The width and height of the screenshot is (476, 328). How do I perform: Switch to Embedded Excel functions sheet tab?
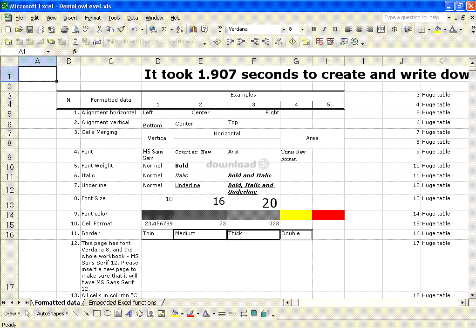click(x=122, y=302)
